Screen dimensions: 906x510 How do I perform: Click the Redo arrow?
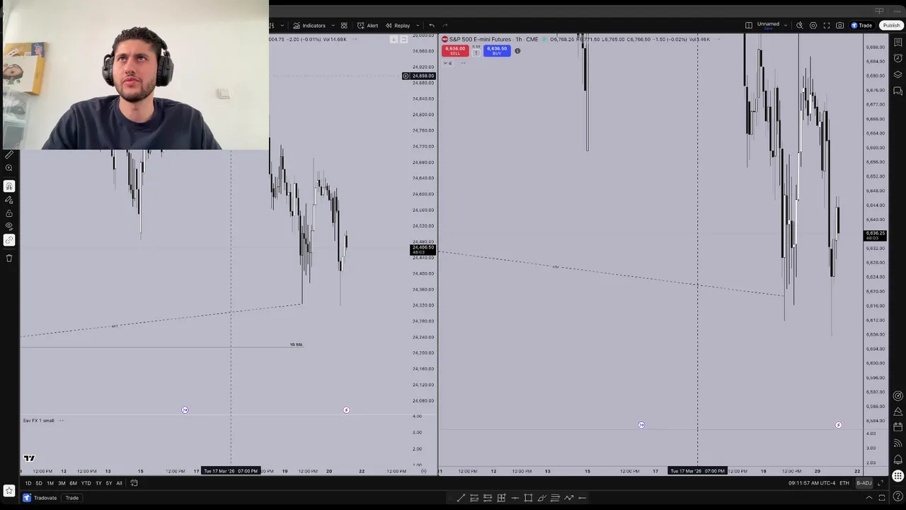point(445,25)
